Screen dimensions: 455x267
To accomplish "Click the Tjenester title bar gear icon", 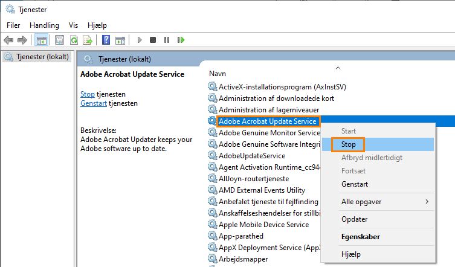I will [10, 9].
